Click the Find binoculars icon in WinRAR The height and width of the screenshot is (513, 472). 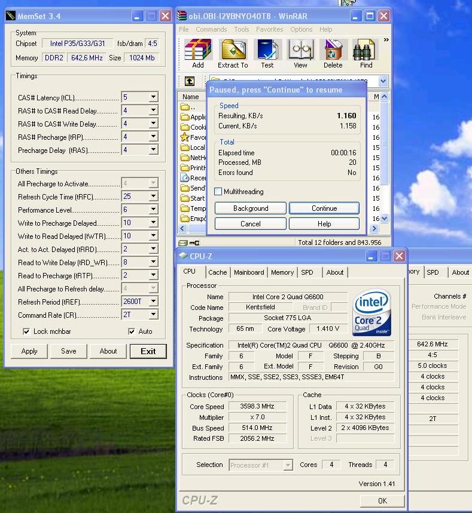click(x=364, y=50)
